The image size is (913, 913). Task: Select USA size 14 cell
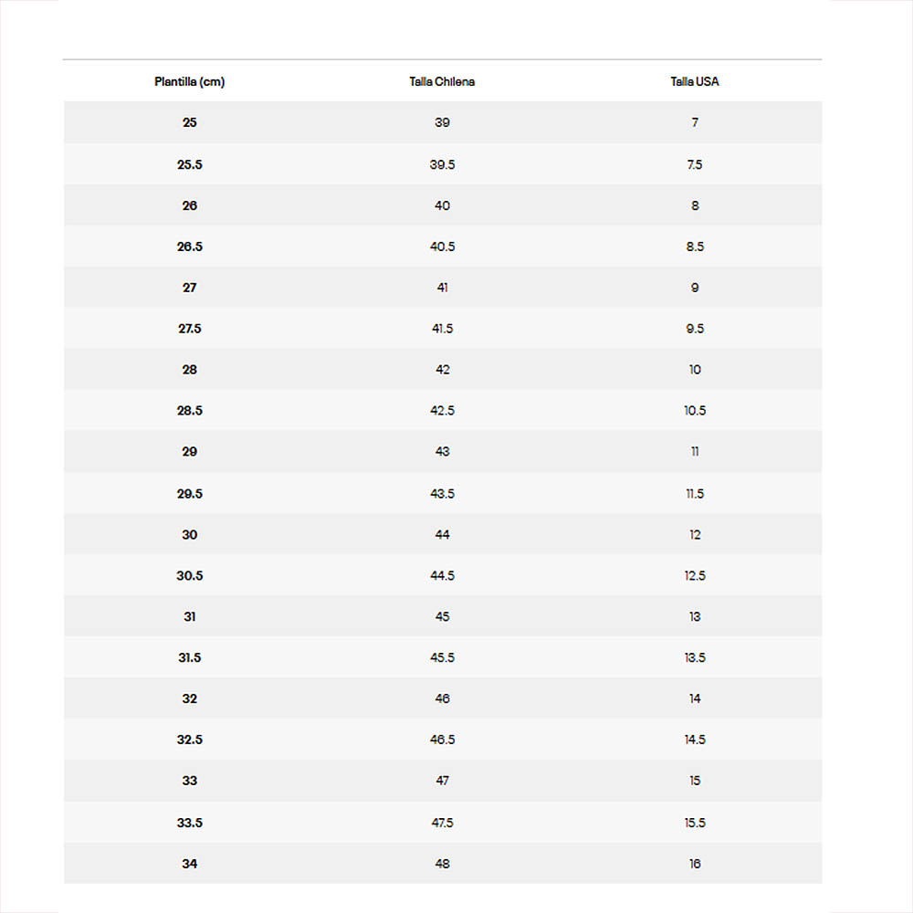pyautogui.click(x=695, y=698)
